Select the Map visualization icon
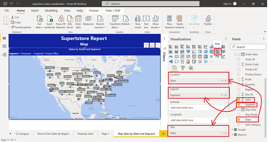The width and height of the screenshot is (269, 142). [217, 51]
